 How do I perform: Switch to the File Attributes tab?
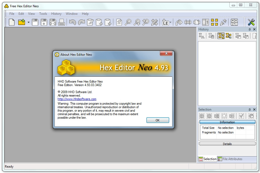point(230,159)
